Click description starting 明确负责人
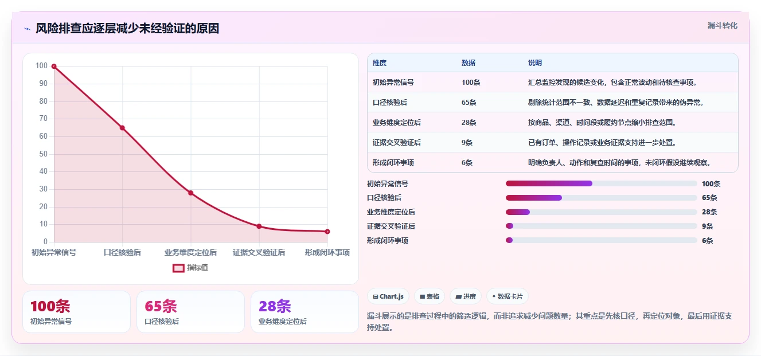 click(x=619, y=163)
